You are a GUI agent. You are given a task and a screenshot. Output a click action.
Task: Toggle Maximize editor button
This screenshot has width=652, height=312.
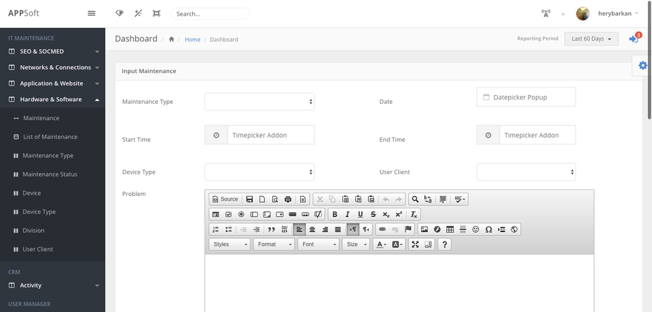[x=415, y=244]
